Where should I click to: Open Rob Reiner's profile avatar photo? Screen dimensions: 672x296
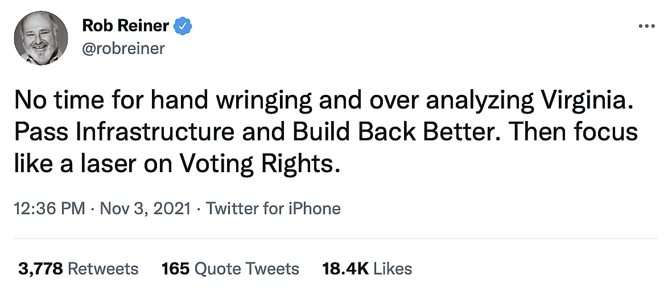coord(40,38)
